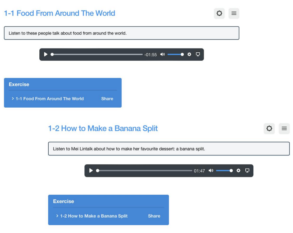Mute the Banana Split player's speaker icon

pos(211,170)
